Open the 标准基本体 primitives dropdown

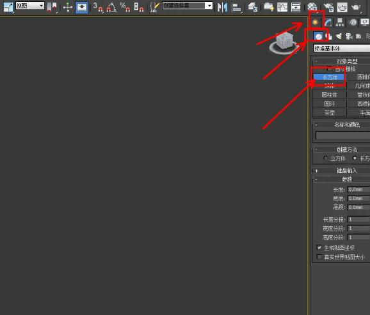[342, 49]
